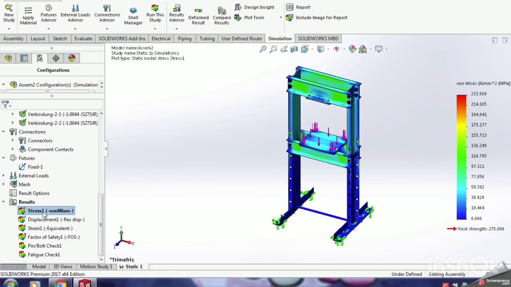Screen dimensions: 511x287
Task: Click the New Study button
Action: tap(9, 14)
